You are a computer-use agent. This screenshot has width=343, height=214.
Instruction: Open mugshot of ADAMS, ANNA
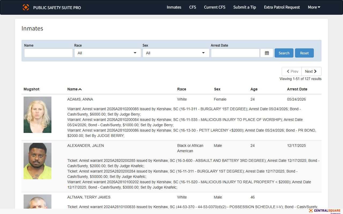[38, 115]
